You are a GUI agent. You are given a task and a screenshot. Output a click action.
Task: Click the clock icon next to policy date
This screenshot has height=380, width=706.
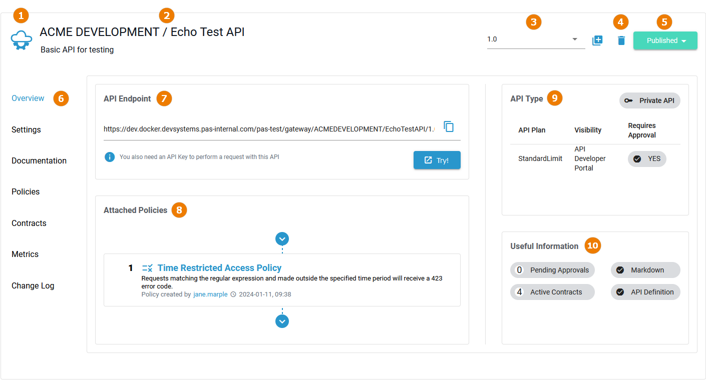click(x=233, y=294)
